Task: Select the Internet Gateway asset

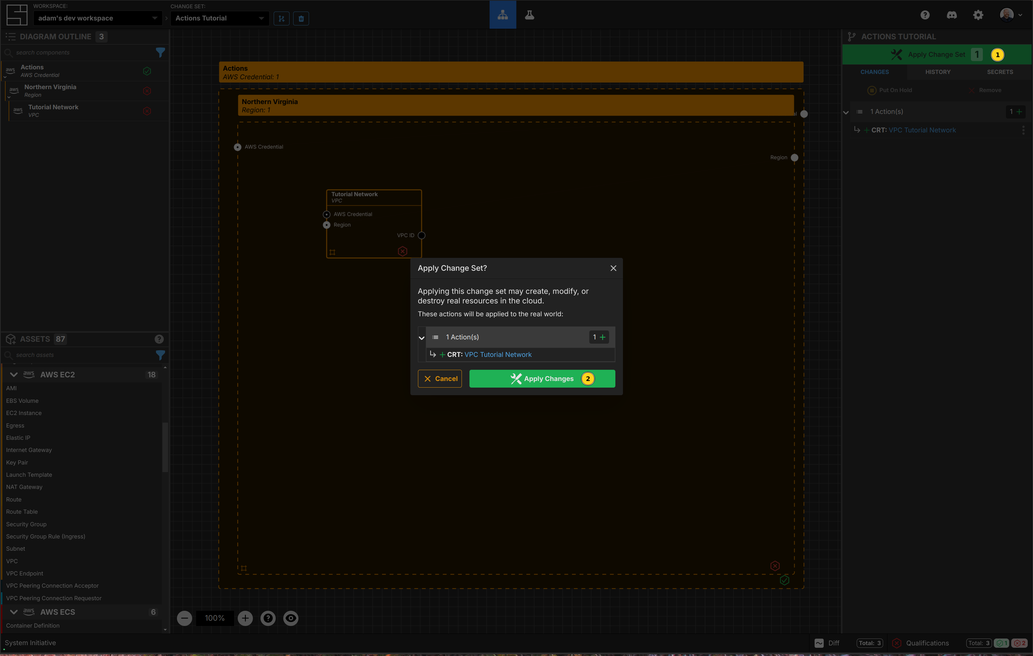Action: (29, 450)
